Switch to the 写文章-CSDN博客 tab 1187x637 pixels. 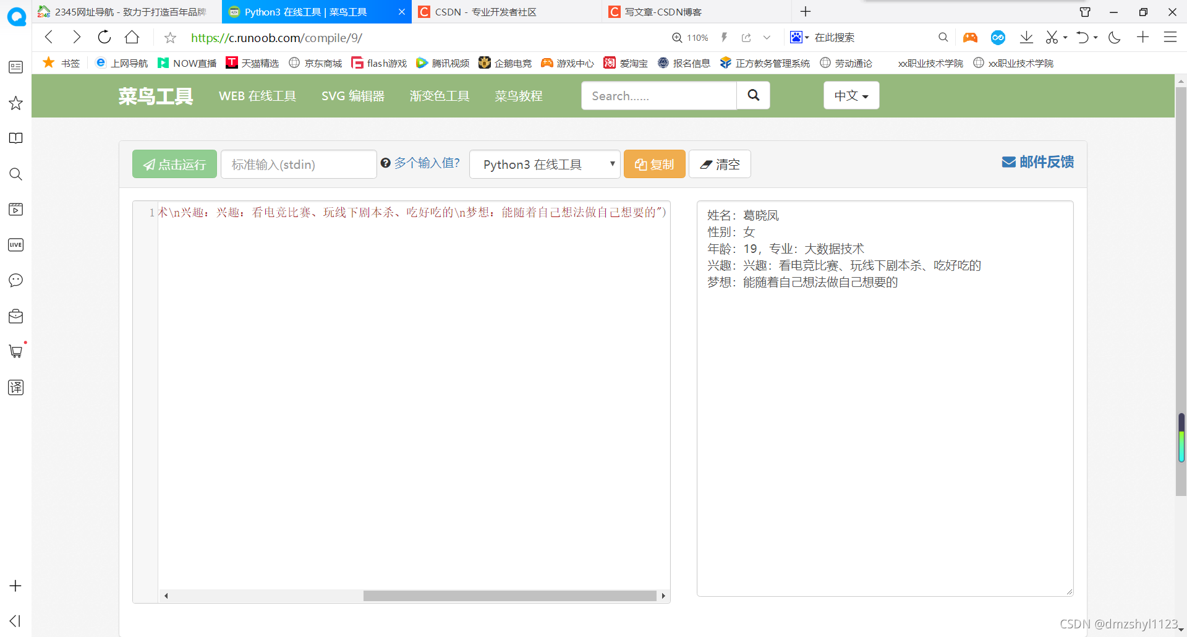[x=697, y=12]
